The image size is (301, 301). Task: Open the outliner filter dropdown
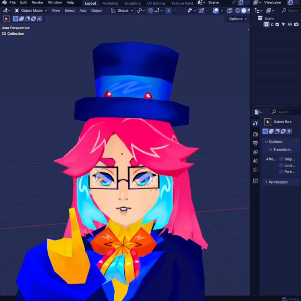pyautogui.click(x=270, y=10)
